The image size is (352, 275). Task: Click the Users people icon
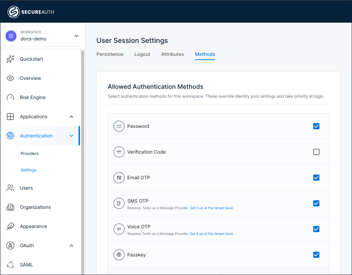coord(10,188)
